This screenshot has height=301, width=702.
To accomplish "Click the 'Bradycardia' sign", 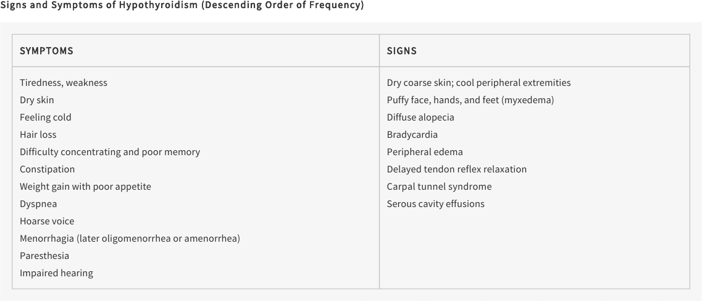I will pyautogui.click(x=412, y=135).
